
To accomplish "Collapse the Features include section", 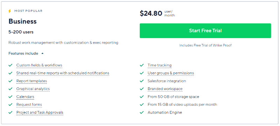I will [26, 53].
